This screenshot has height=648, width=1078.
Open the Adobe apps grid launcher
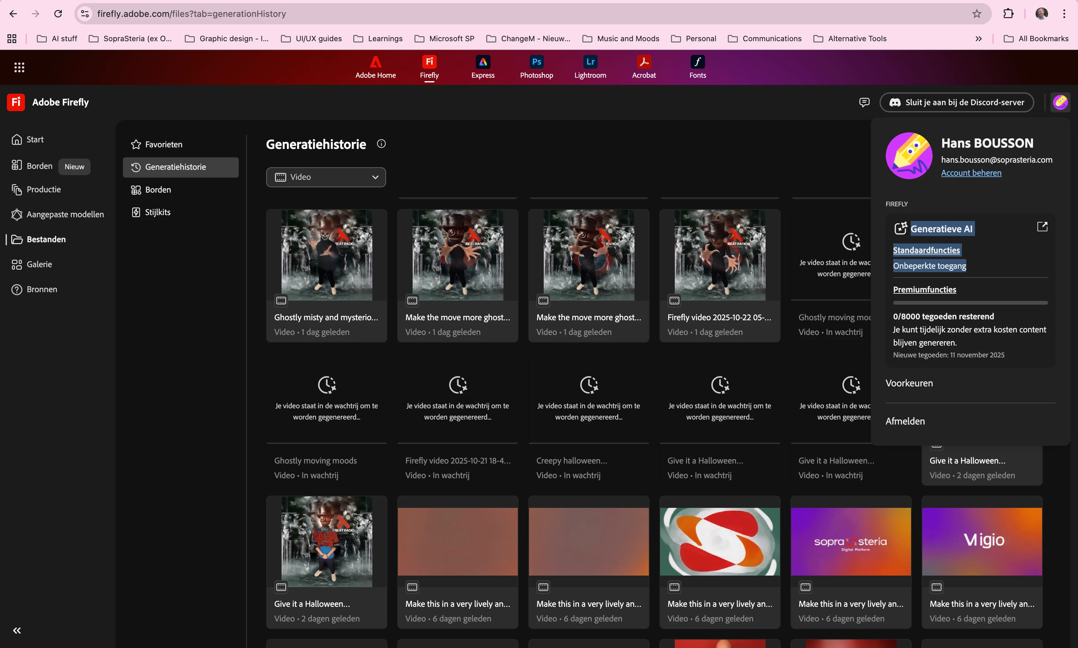point(19,67)
